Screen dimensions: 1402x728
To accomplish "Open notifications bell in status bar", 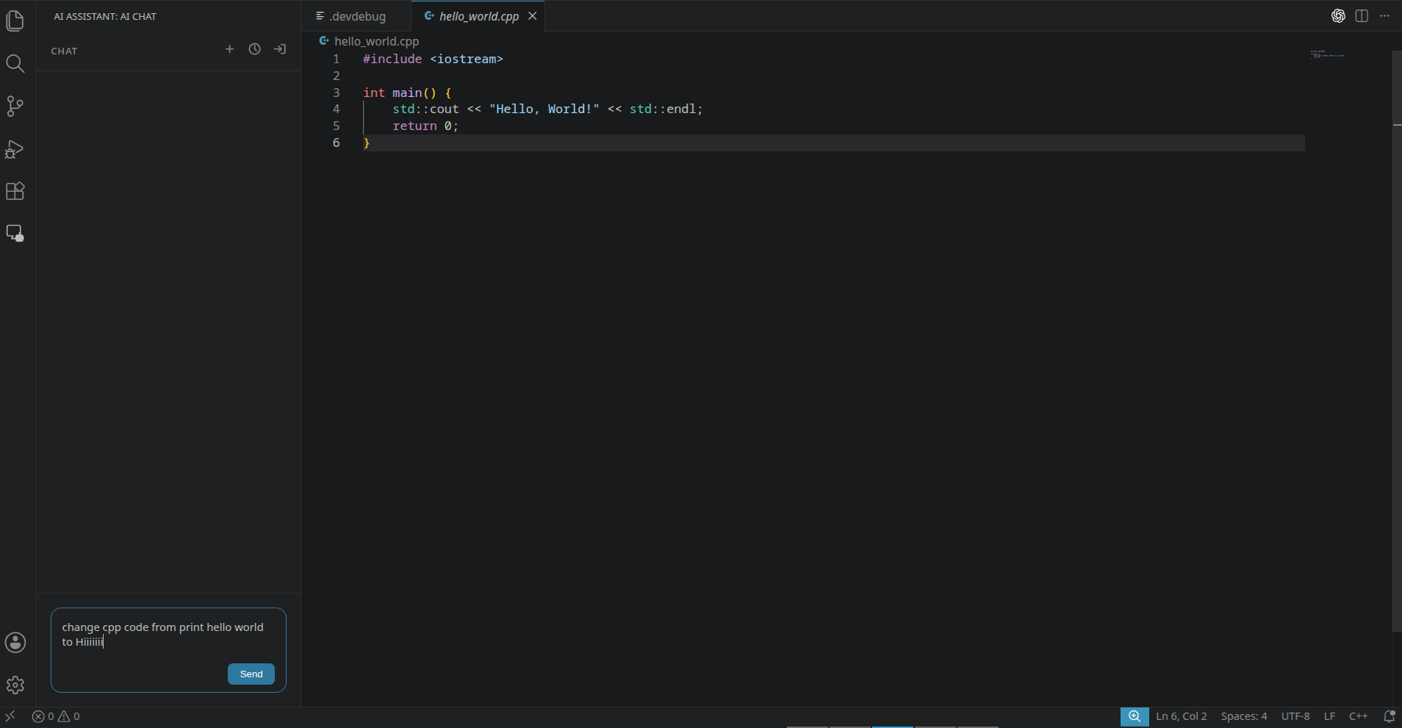I will point(1389,716).
